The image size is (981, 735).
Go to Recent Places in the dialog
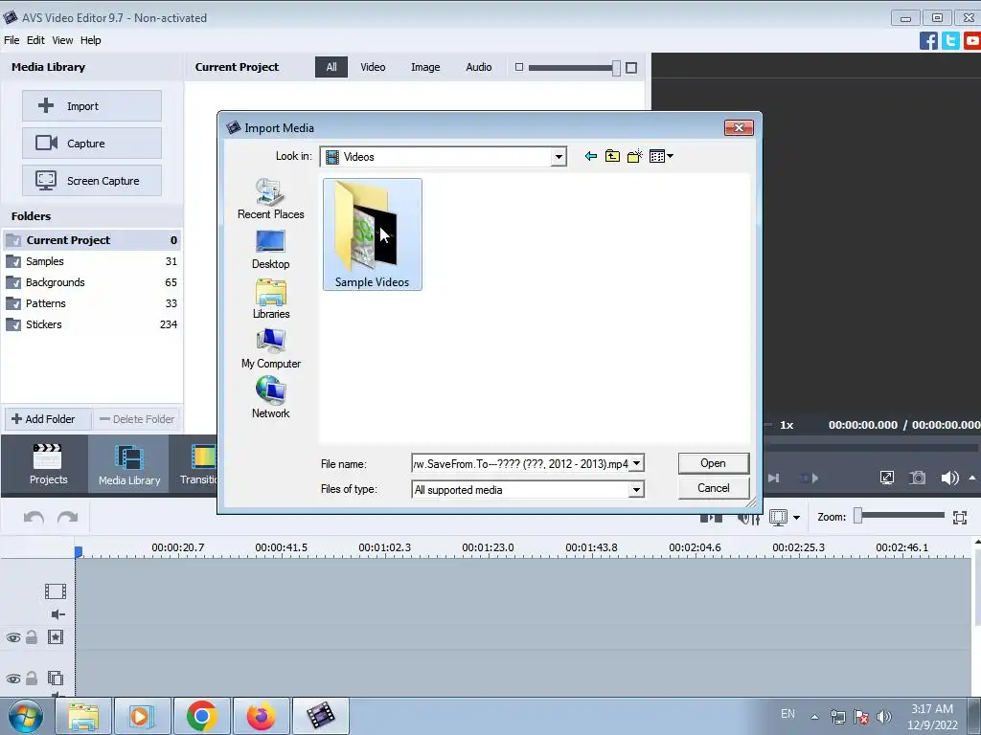pos(271,199)
